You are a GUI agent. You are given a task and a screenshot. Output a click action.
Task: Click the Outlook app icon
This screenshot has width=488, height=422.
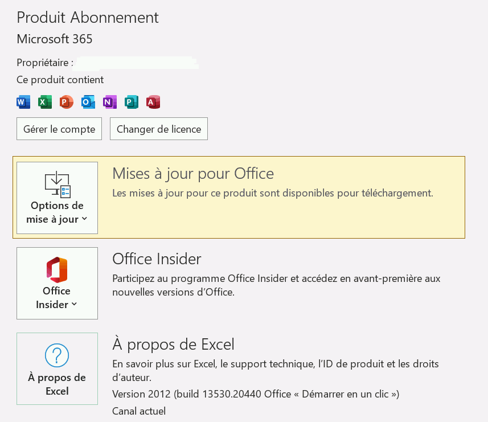(x=88, y=102)
